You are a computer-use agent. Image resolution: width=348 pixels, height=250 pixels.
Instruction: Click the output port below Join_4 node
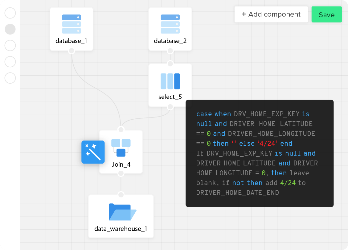(121, 173)
